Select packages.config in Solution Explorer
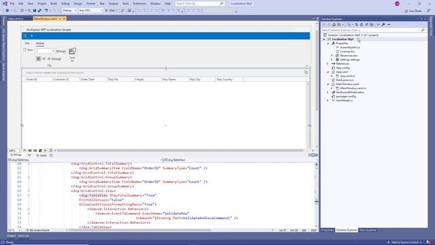Image resolution: width=435 pixels, height=245 pixels. (x=346, y=97)
